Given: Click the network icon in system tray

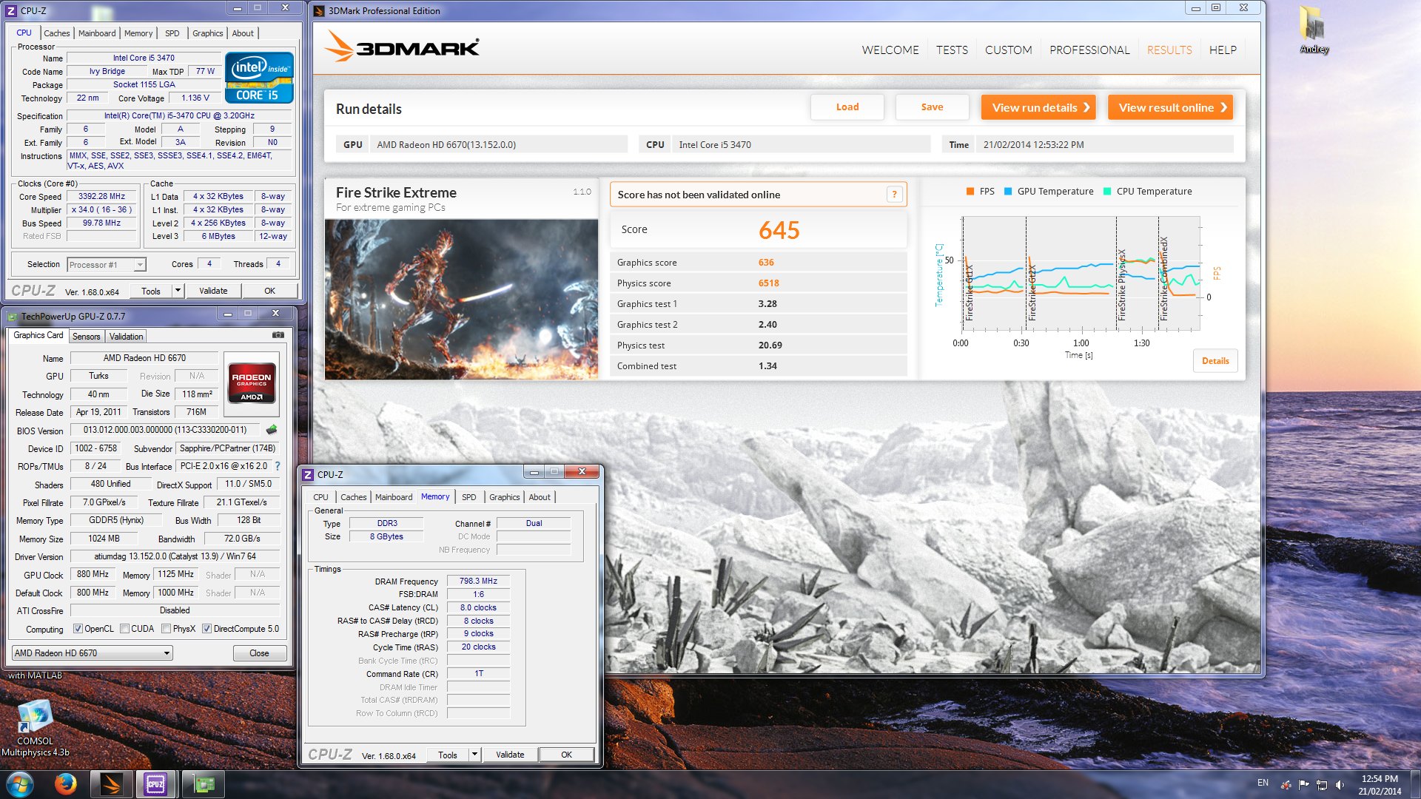Looking at the screenshot, I should point(1322,784).
